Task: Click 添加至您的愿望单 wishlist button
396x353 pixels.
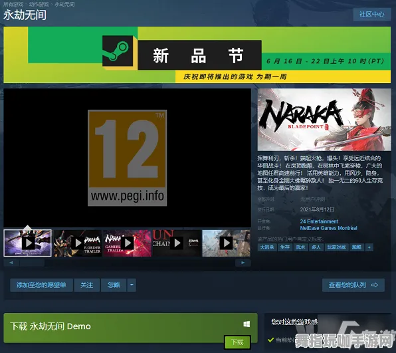Action: coord(41,285)
